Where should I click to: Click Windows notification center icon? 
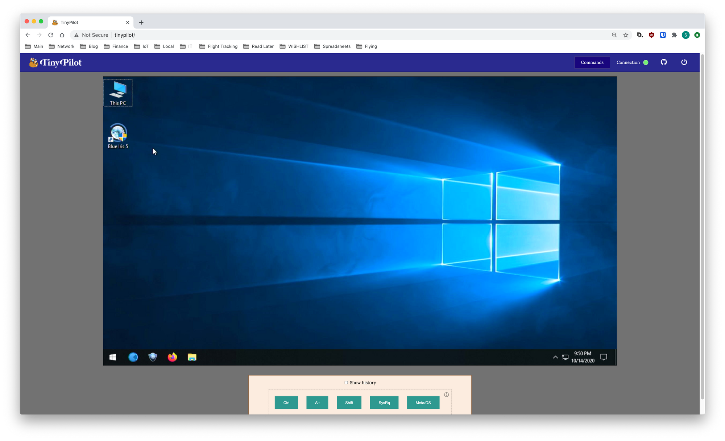pyautogui.click(x=604, y=357)
